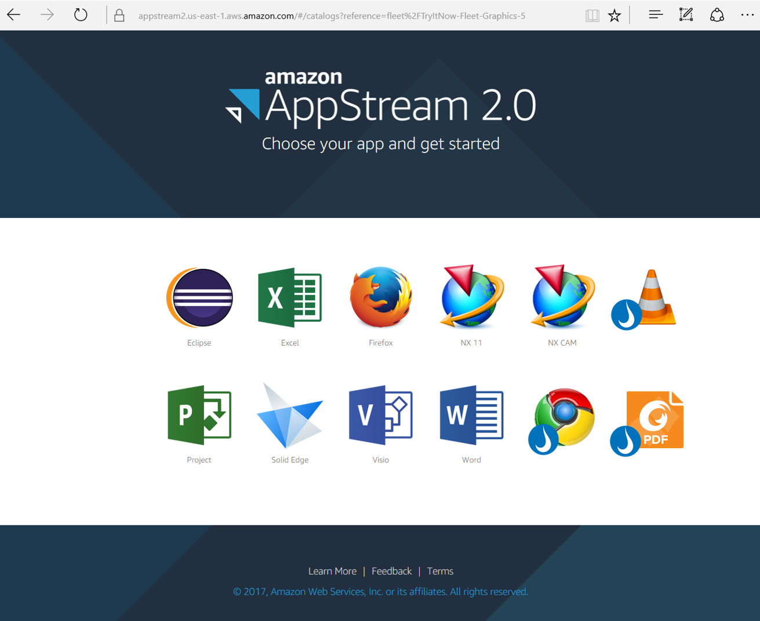Click the Share icon in toolbar

click(717, 15)
